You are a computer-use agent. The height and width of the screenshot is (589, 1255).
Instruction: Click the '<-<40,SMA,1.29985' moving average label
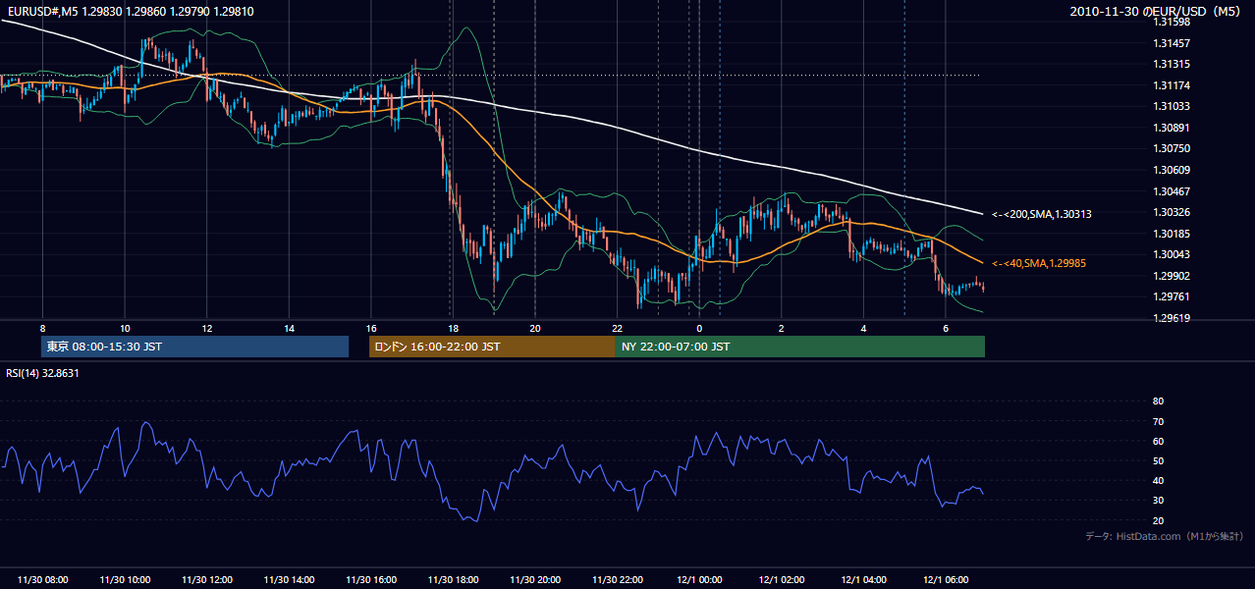tap(1038, 263)
